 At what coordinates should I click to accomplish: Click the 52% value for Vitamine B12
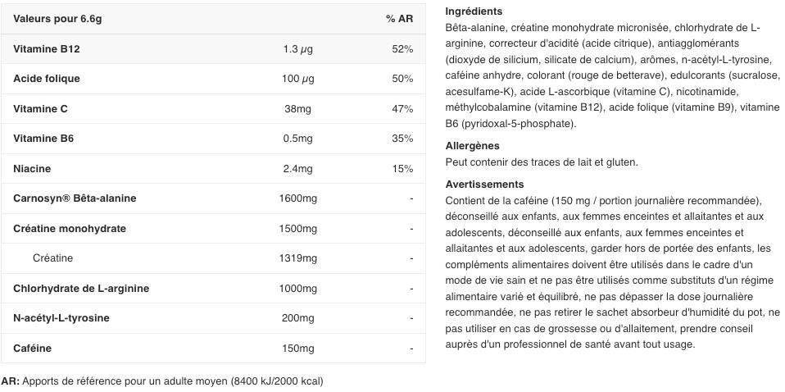point(402,49)
